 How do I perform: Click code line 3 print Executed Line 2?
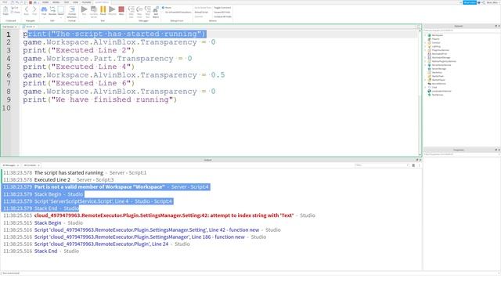coord(78,50)
